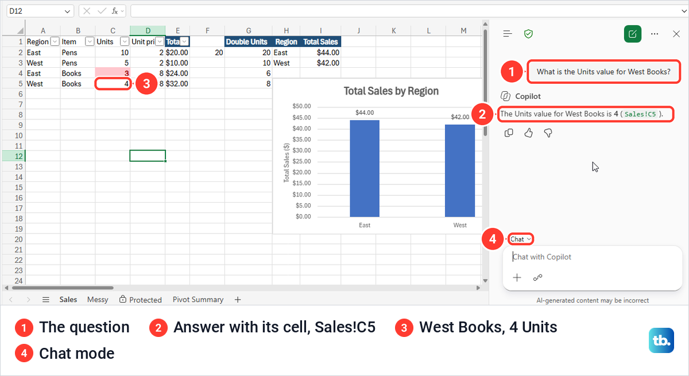Click the Sales!C5 cell reference link
The image size is (689, 376).
click(640, 114)
